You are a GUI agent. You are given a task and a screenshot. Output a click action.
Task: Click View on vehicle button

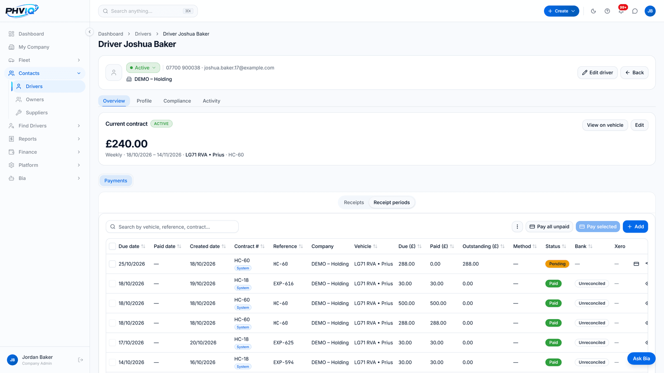tap(605, 125)
